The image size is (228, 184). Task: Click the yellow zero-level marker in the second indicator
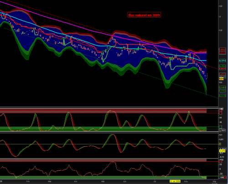point(220,144)
